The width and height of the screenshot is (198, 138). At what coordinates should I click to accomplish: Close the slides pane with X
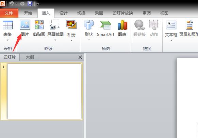[x=80, y=57]
